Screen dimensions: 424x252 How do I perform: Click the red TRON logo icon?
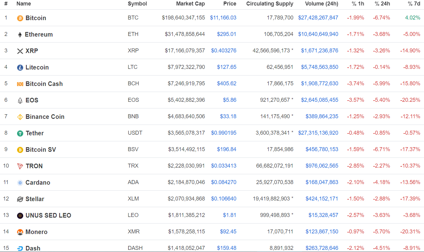20,166
